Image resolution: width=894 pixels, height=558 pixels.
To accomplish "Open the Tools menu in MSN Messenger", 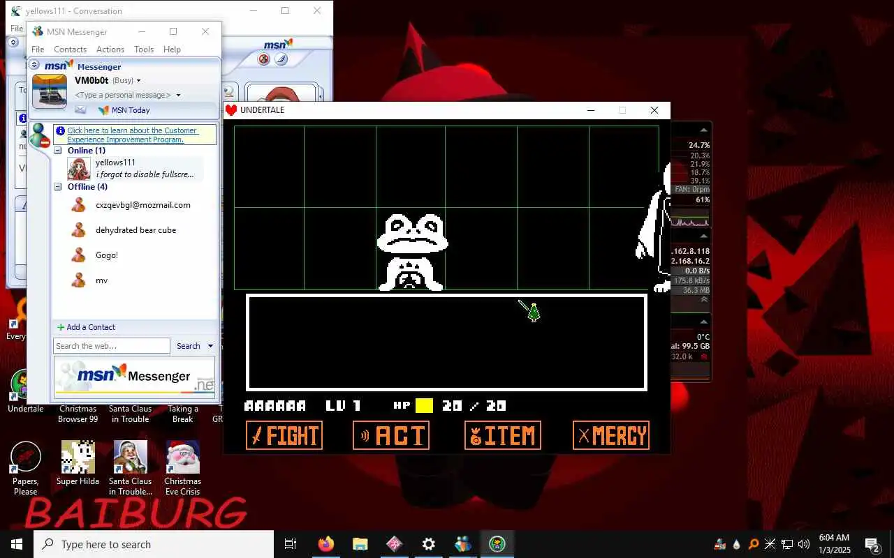I will tap(144, 50).
